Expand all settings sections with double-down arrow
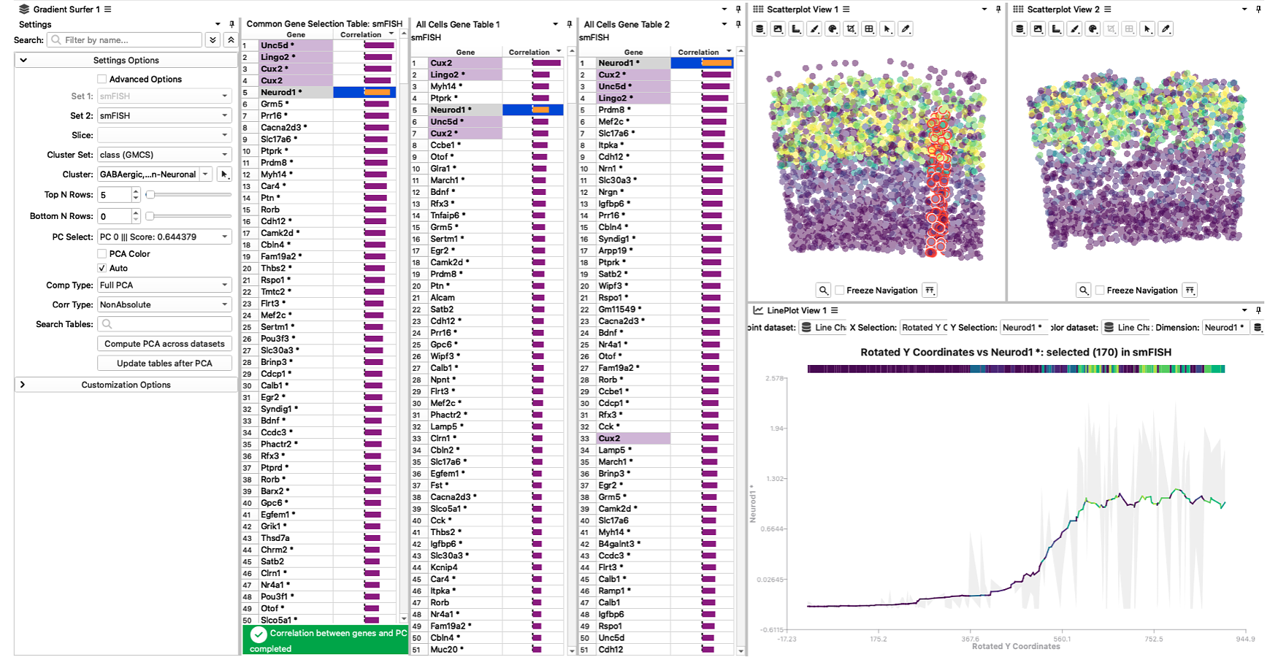Viewport: 1278px width, 657px height. pos(213,40)
